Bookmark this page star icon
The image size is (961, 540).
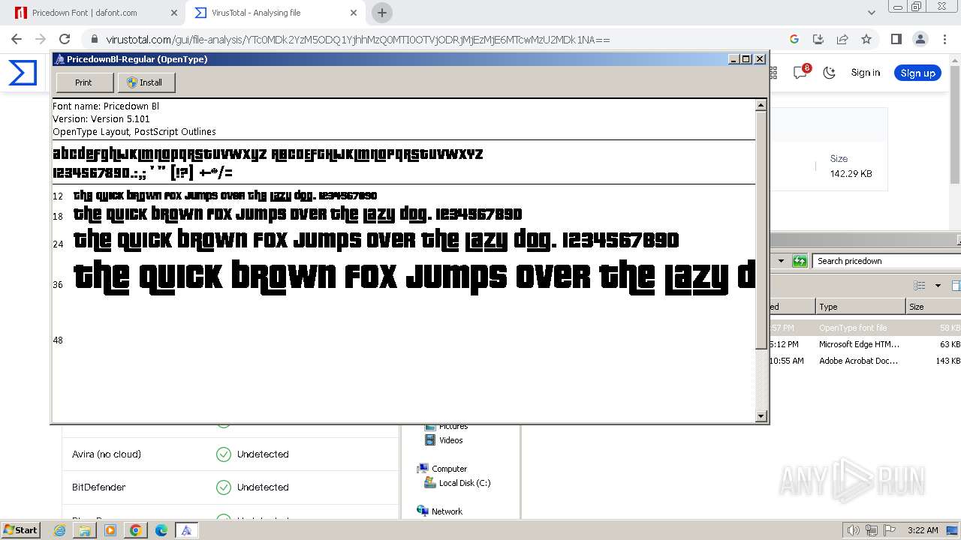click(866, 40)
